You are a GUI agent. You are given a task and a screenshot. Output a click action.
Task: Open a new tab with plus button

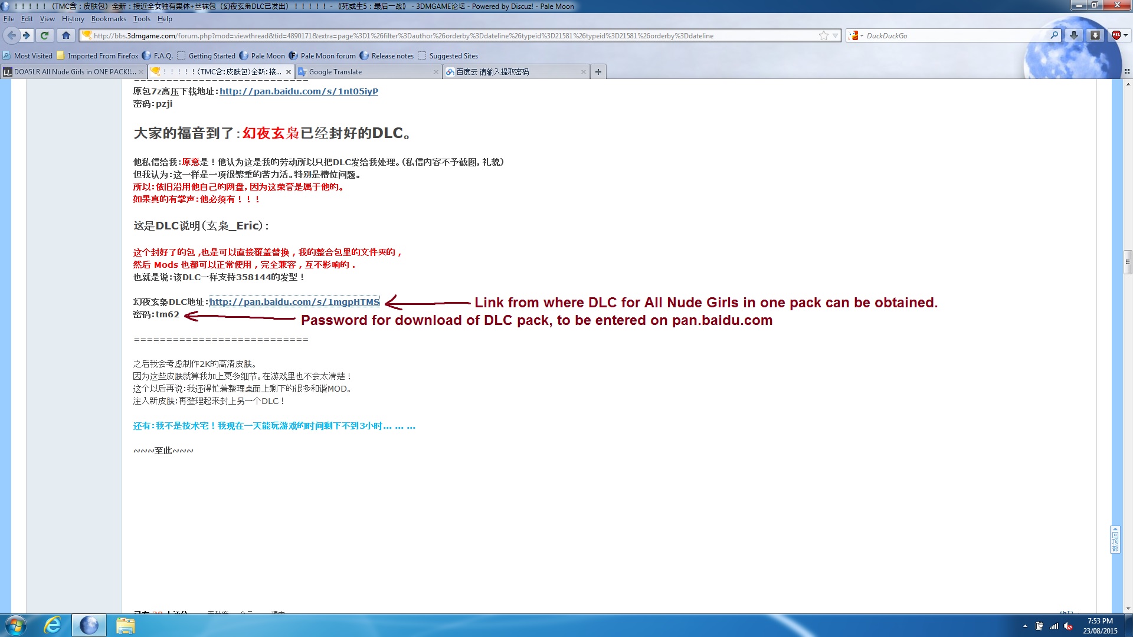tap(598, 72)
